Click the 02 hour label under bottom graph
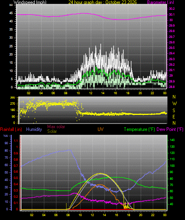 tap(32, 215)
